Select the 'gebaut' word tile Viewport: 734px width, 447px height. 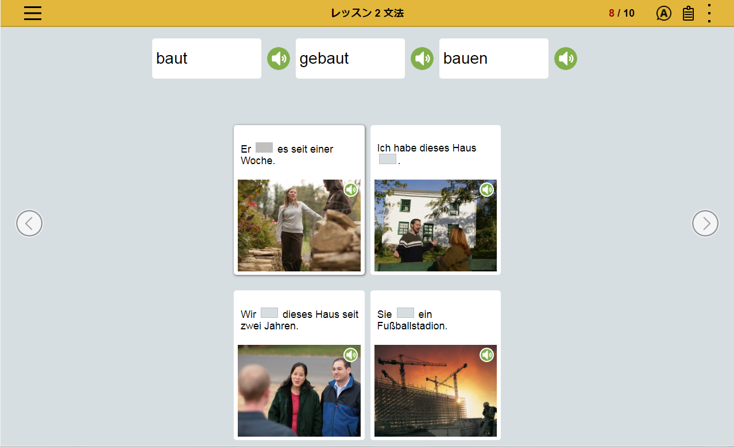pos(350,59)
